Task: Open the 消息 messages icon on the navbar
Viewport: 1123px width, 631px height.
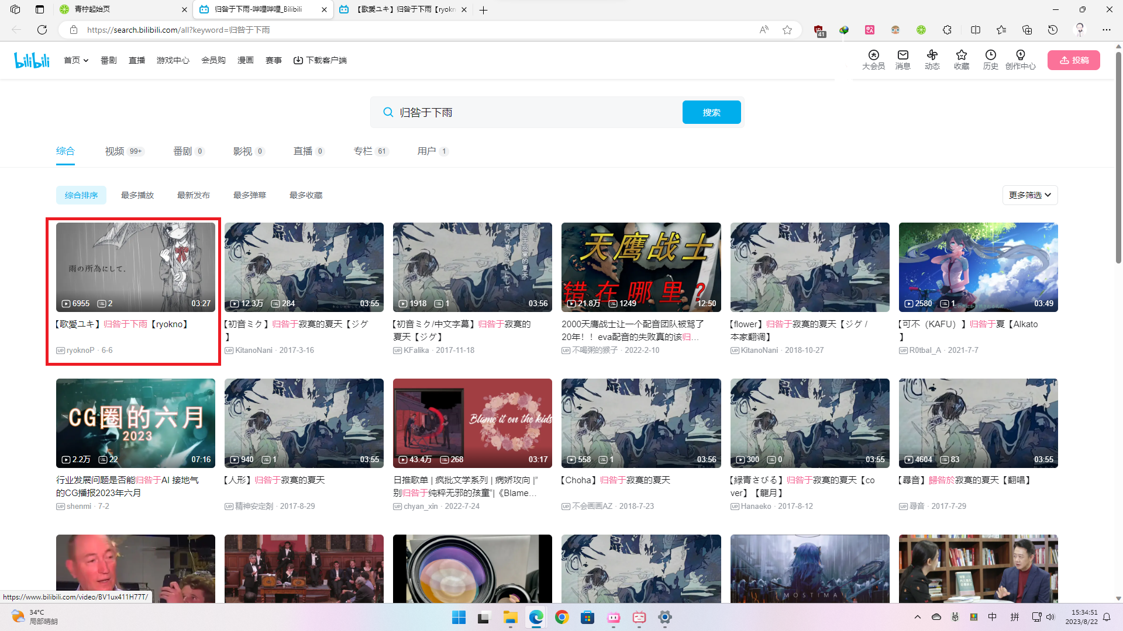Action: (902, 60)
